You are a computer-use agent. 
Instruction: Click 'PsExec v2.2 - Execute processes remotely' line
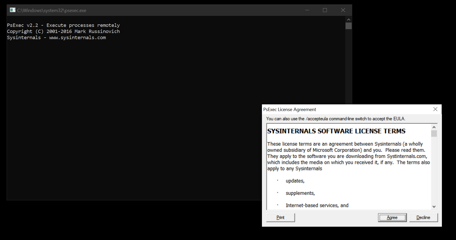pyautogui.click(x=63, y=25)
